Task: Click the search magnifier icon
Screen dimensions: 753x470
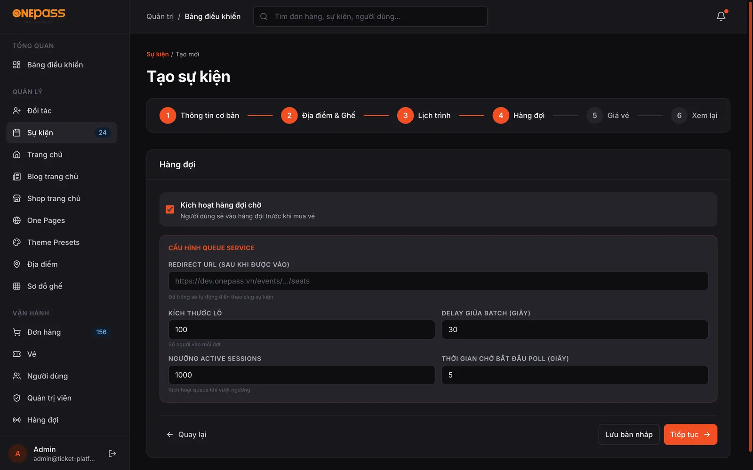Action: (264, 16)
